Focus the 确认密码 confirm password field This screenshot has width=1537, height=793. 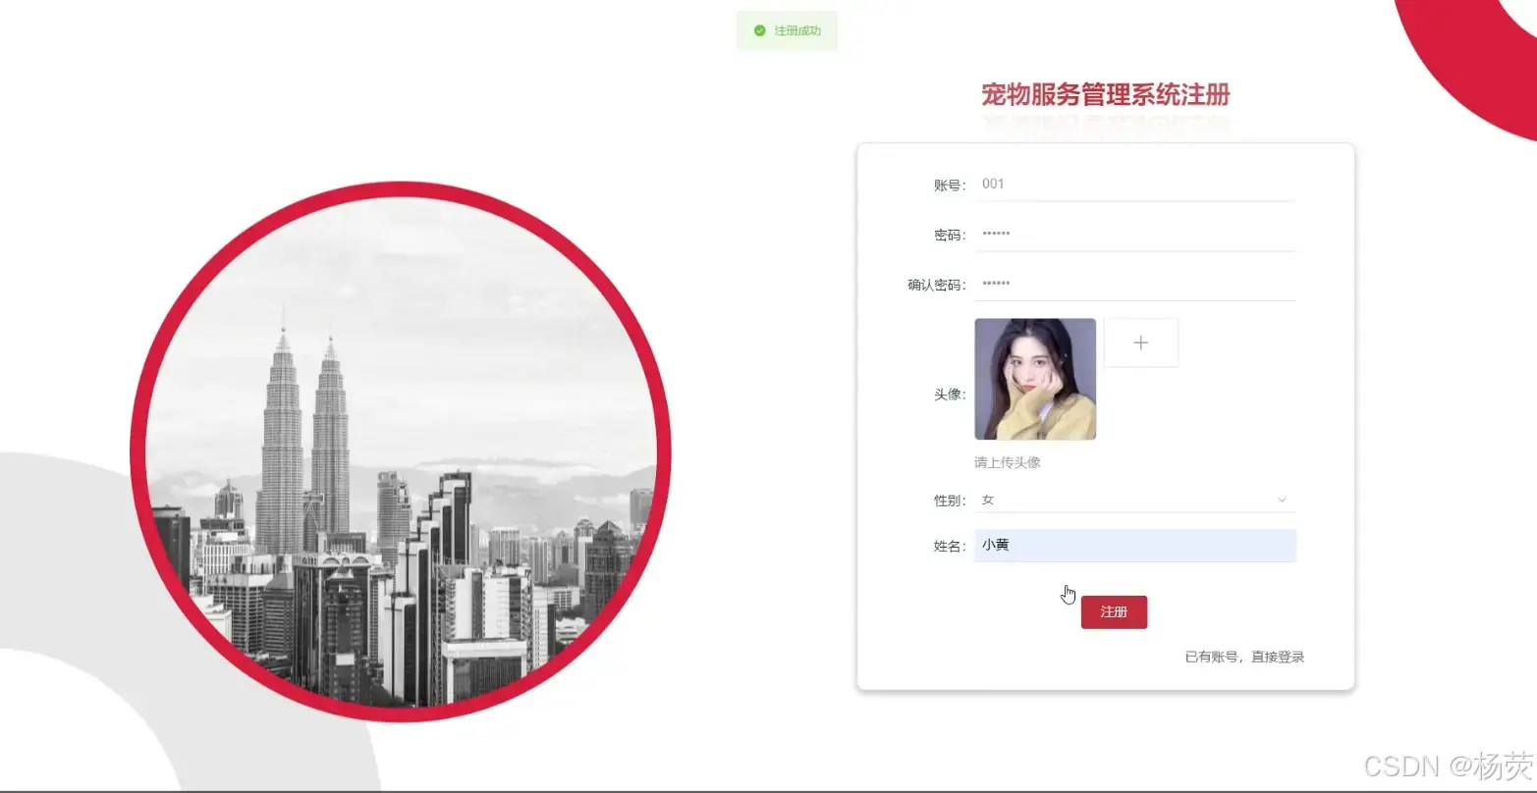pyautogui.click(x=1134, y=285)
